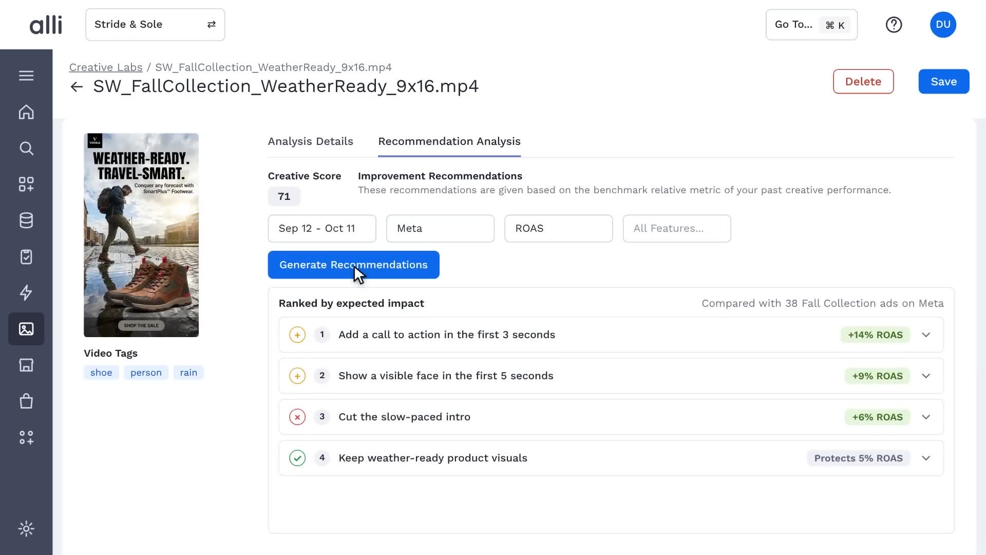Toggle theme with the sun icon
986x555 pixels.
[x=26, y=529]
